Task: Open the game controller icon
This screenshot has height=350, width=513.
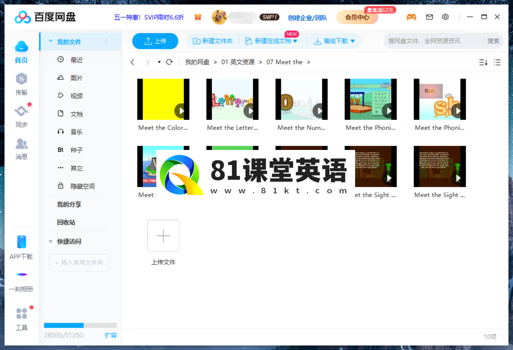Action: pyautogui.click(x=411, y=17)
